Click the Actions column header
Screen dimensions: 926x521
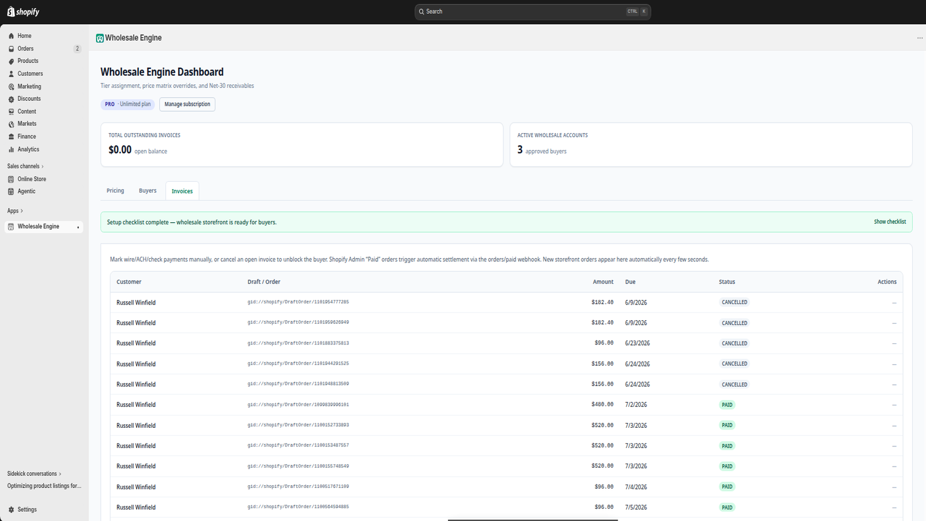click(887, 282)
